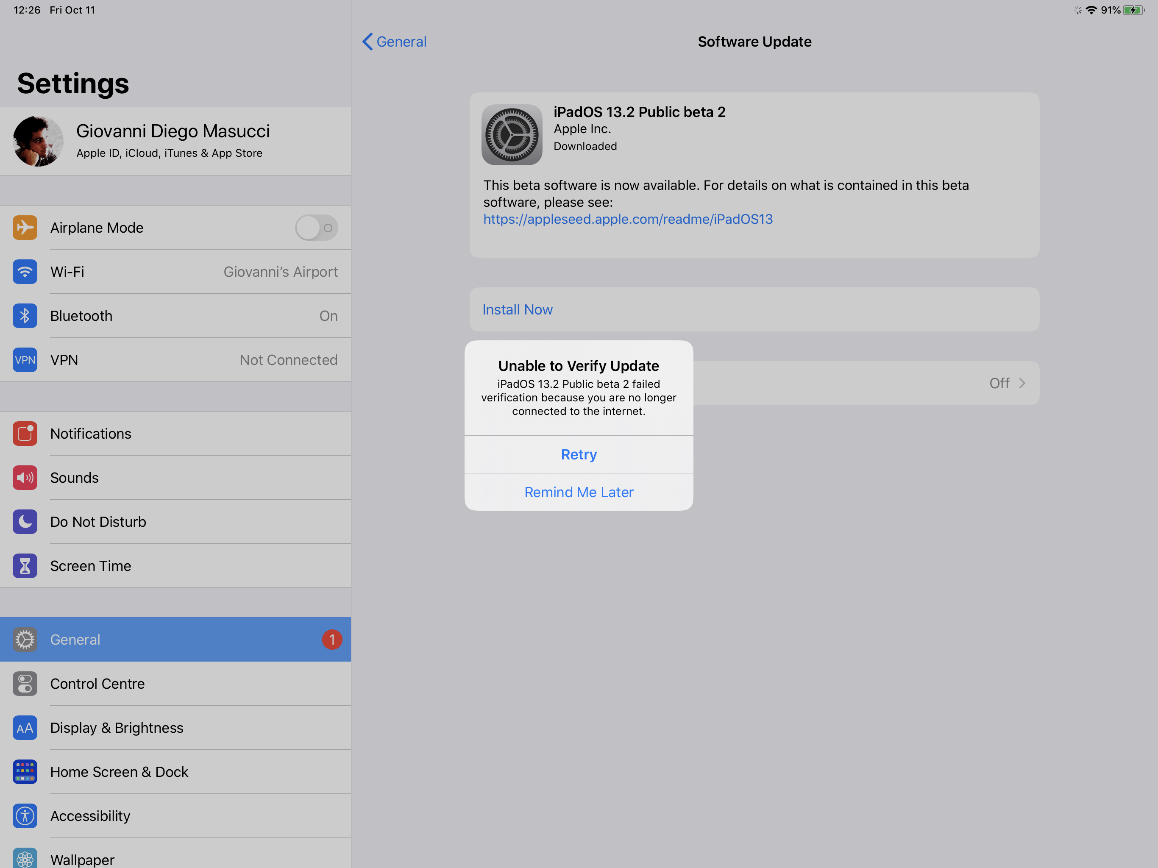Screen dimensions: 1158x868
Task: Select Accessibility in the sidebar
Action: pos(175,815)
